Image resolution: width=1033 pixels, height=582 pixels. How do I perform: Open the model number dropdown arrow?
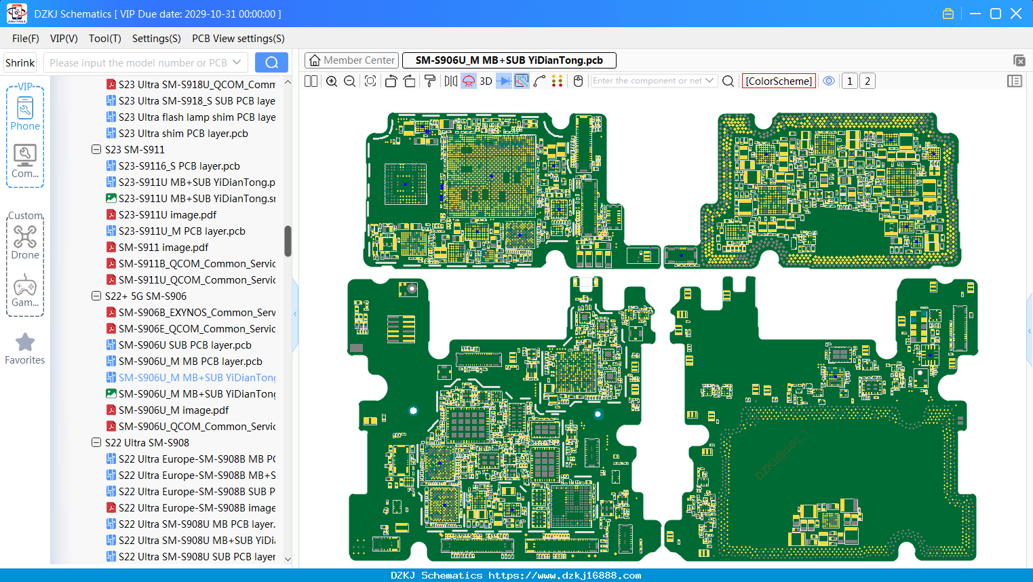click(237, 62)
